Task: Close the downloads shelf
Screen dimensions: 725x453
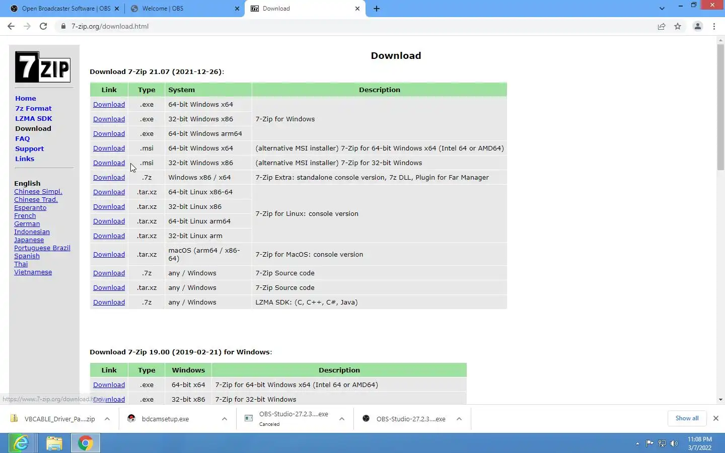Action: [715, 418]
